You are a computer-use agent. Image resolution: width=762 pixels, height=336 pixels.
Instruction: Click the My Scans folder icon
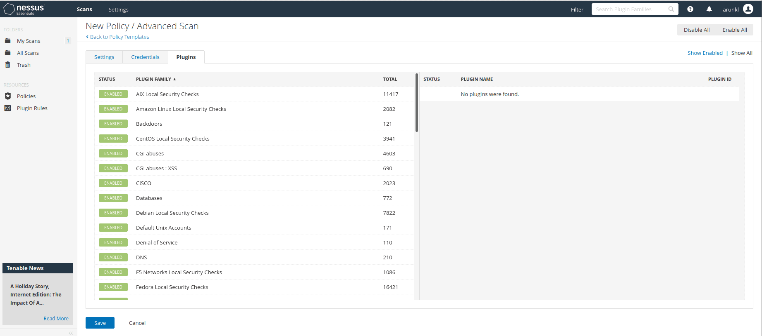[x=7, y=41]
